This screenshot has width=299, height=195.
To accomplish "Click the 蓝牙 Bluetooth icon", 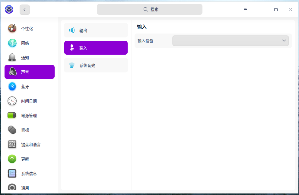I will 12,86.
